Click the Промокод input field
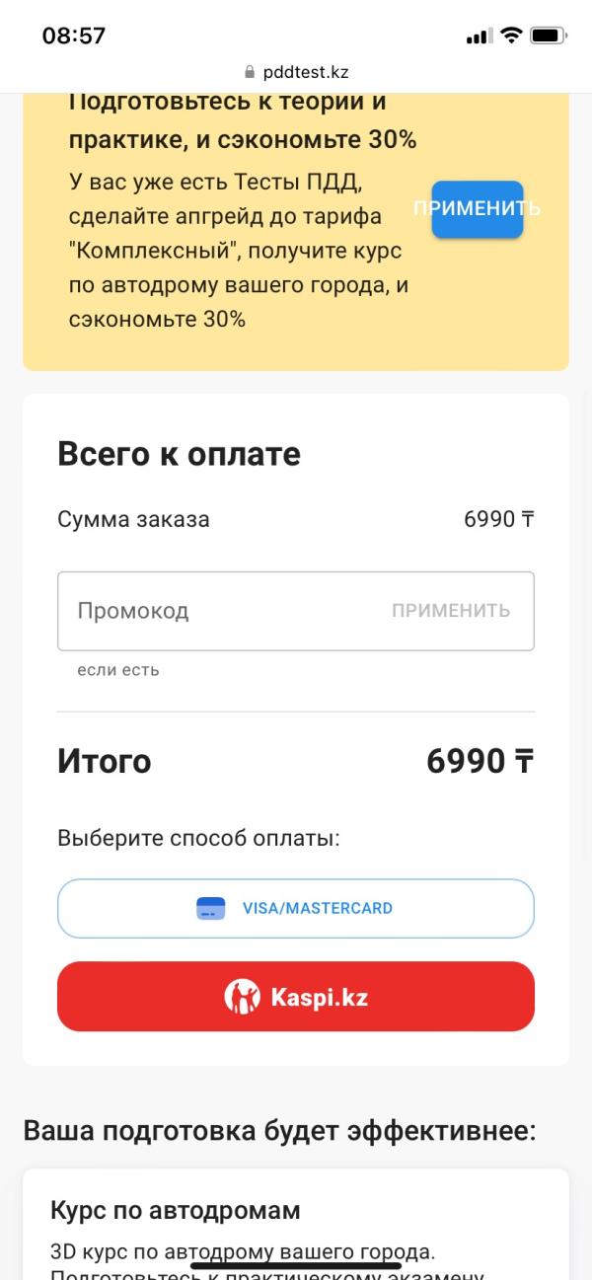The width and height of the screenshot is (592, 1280). coord(296,611)
